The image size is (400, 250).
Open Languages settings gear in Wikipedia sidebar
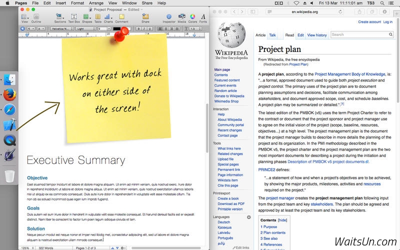click(x=248, y=217)
